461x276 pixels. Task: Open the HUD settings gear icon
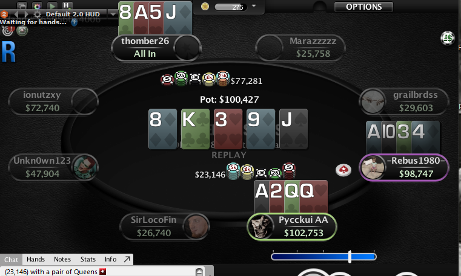click(x=38, y=14)
